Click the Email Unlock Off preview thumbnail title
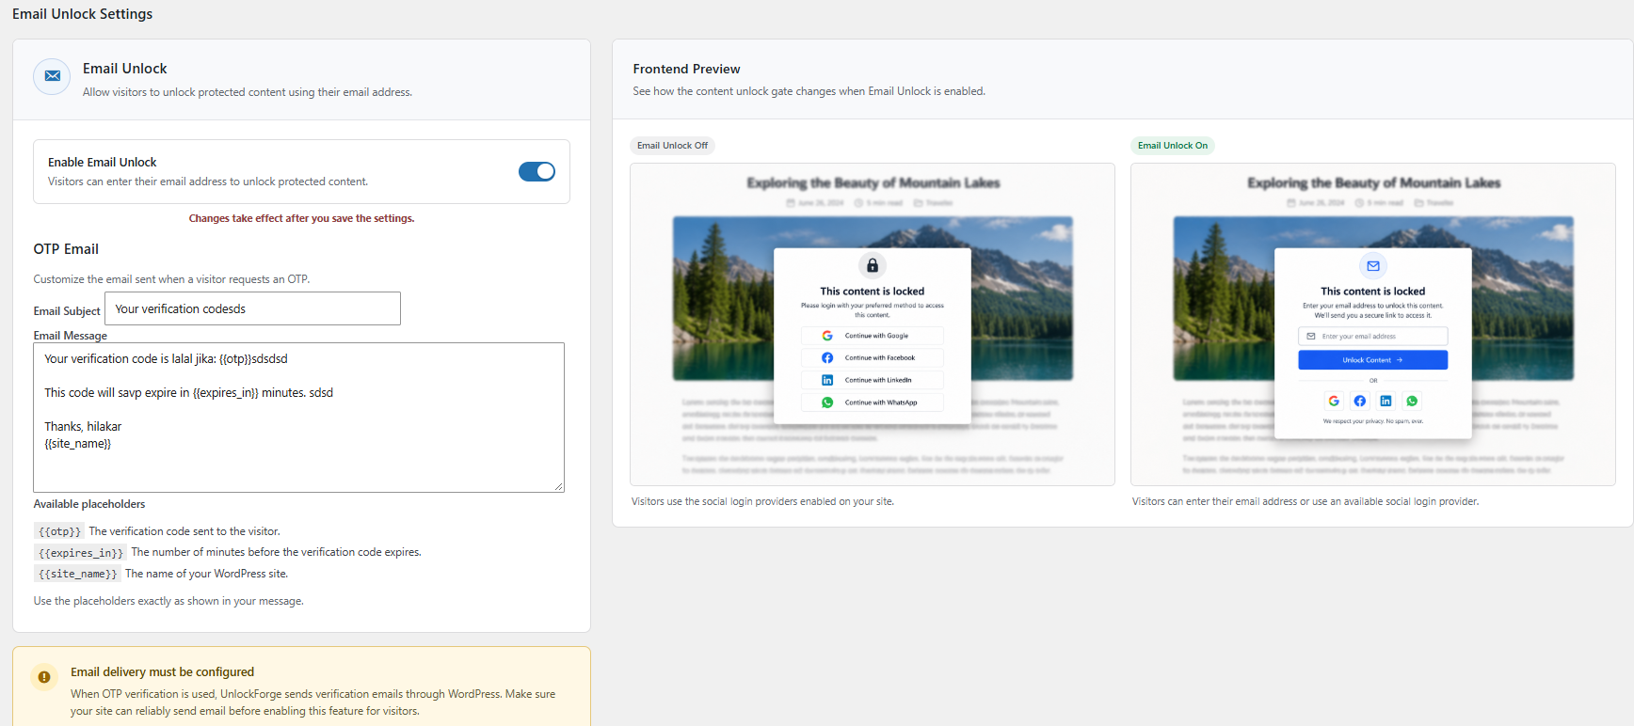Viewport: 1634px width, 726px height. [873, 182]
